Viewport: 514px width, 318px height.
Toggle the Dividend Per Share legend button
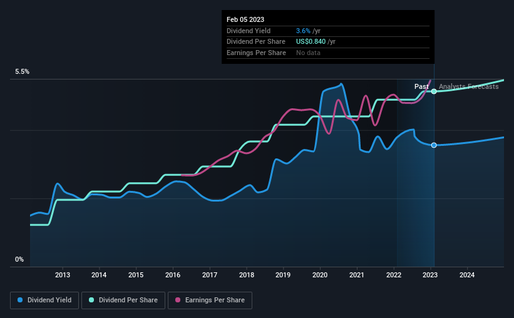pyautogui.click(x=123, y=300)
